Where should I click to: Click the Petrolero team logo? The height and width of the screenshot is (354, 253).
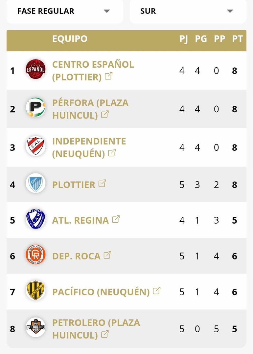click(35, 327)
